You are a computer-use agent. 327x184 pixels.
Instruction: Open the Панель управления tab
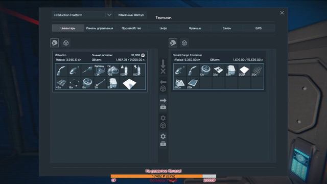100,28
